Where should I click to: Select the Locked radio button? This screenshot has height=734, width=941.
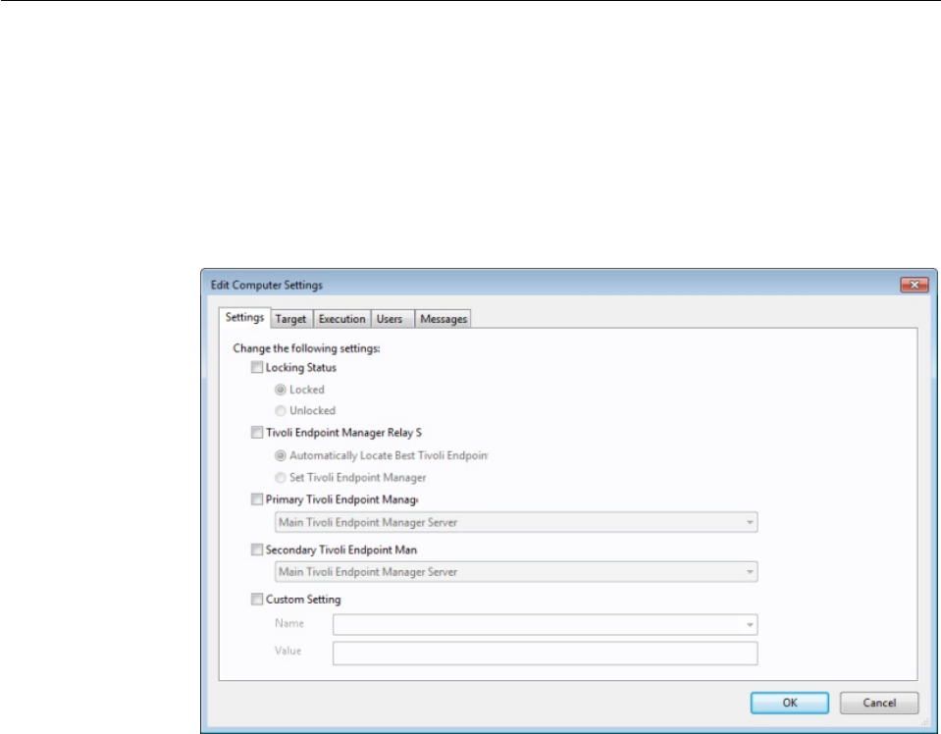[281, 390]
